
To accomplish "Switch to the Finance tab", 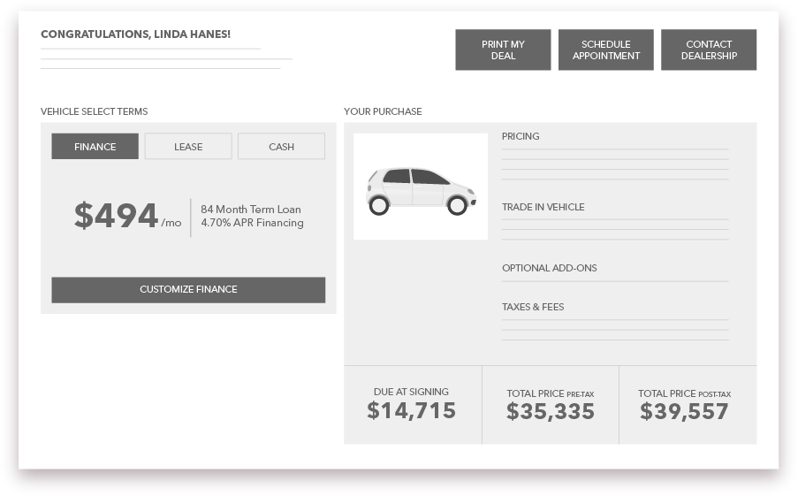I will pyautogui.click(x=95, y=147).
